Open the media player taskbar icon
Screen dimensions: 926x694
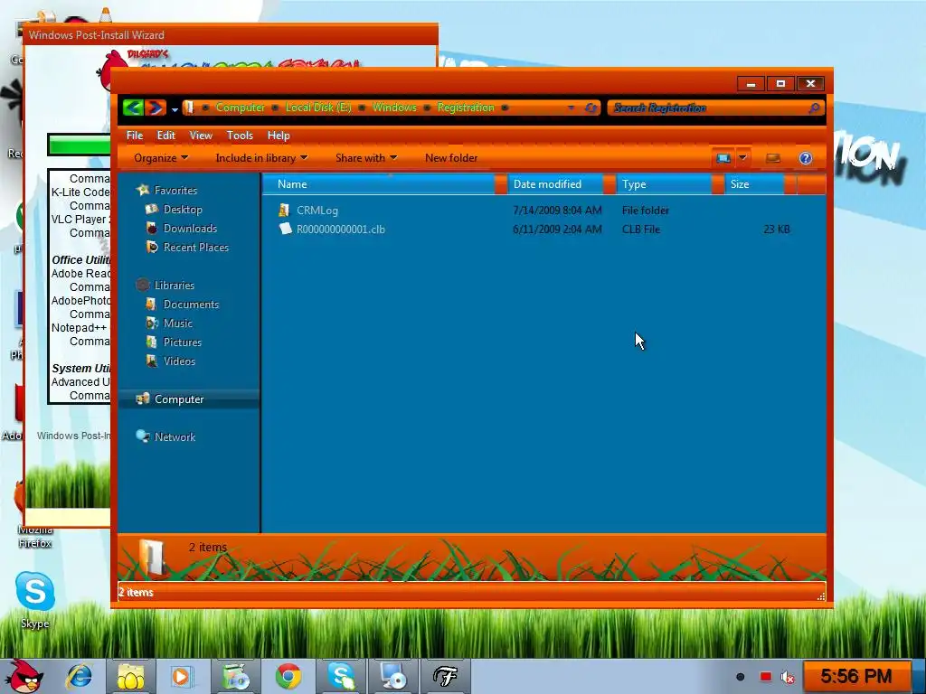click(x=183, y=676)
